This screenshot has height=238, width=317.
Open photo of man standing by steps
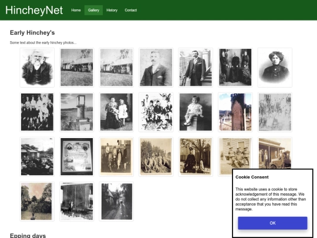[195, 68]
